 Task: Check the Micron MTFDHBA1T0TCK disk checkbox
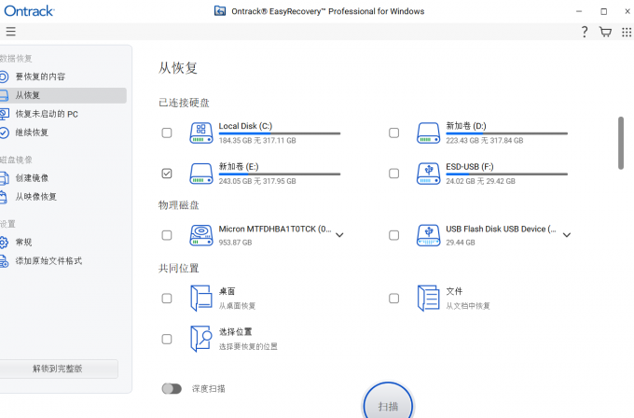tap(167, 235)
